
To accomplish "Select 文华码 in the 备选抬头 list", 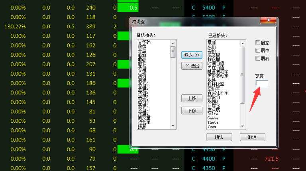I will [145, 41].
